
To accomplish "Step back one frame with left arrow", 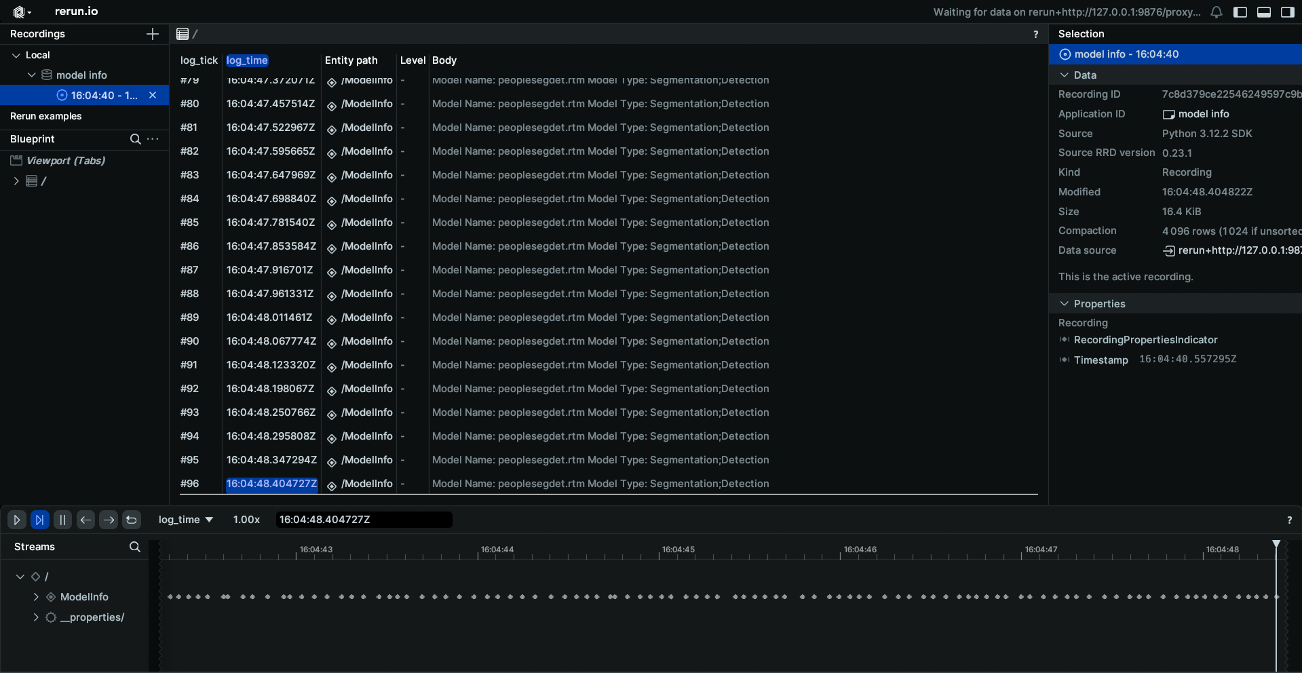I will (x=85, y=520).
